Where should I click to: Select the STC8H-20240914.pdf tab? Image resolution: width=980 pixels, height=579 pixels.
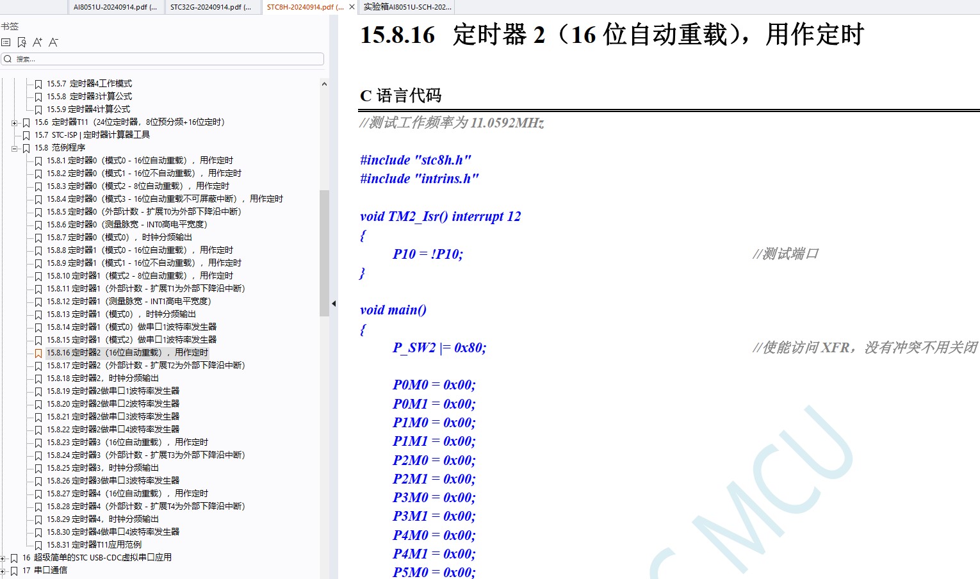tap(305, 7)
